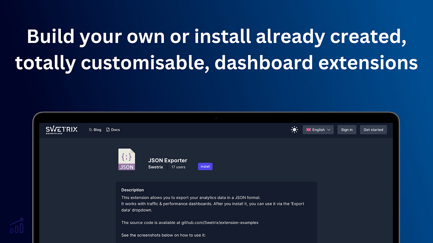Click the JSON file extension icon

pyautogui.click(x=127, y=159)
